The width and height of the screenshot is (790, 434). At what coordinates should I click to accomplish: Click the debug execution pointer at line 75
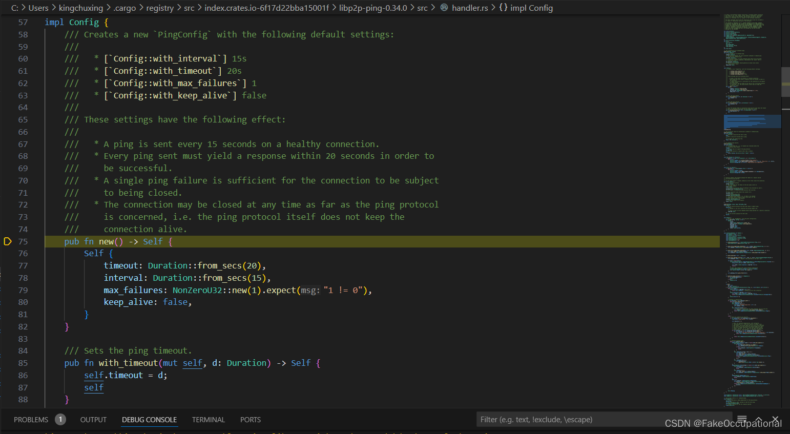pyautogui.click(x=7, y=241)
